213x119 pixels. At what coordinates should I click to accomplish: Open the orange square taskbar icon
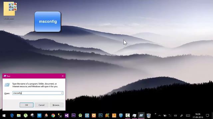(114, 115)
